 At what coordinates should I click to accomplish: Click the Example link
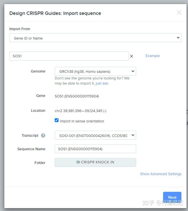point(152,56)
